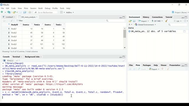Click the Environment search field
This screenshot has height=106, width=189.
177,25
